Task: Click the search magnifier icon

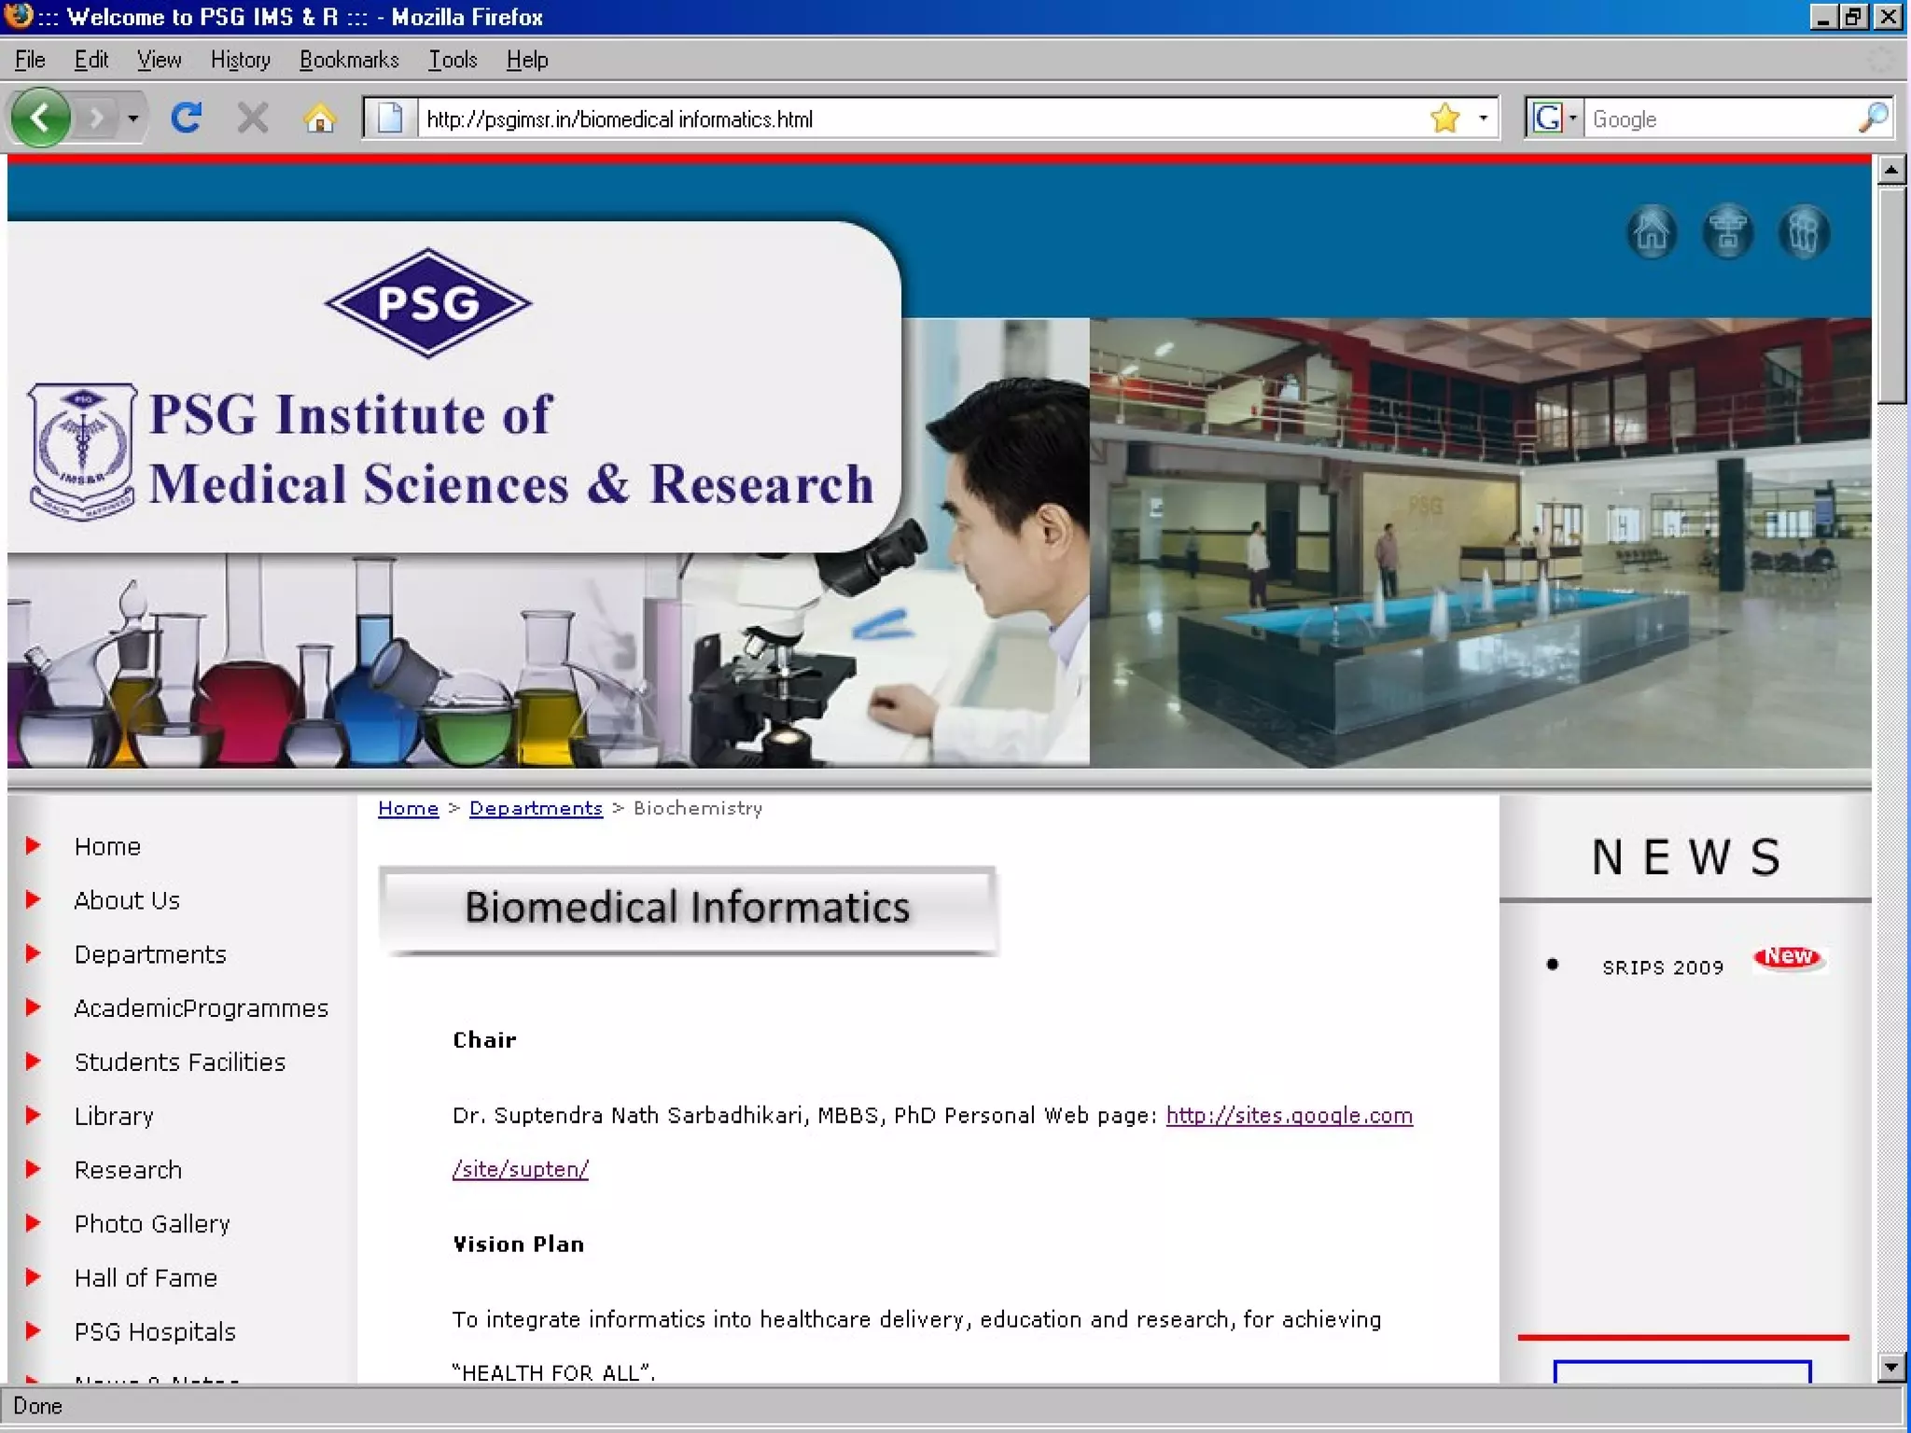Action: pos(1873,118)
